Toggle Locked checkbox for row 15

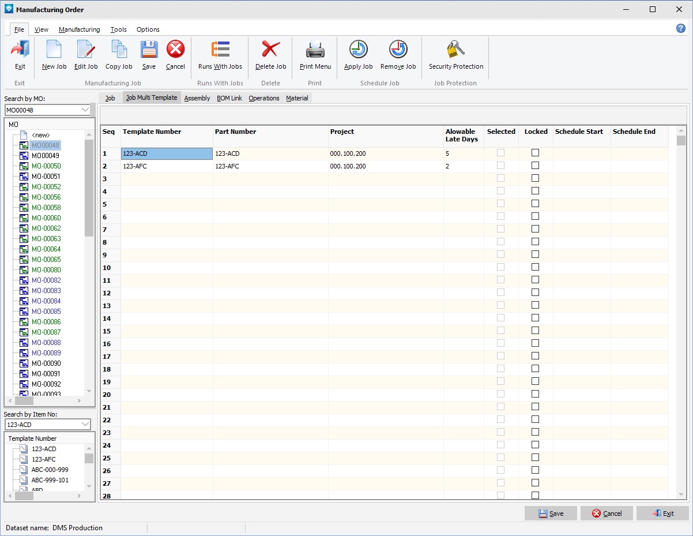point(536,331)
